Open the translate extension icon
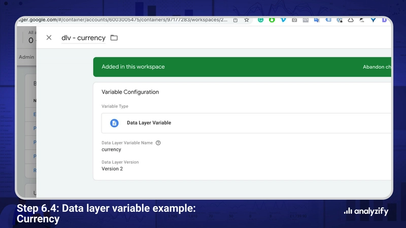The image size is (406, 228). tap(317, 20)
